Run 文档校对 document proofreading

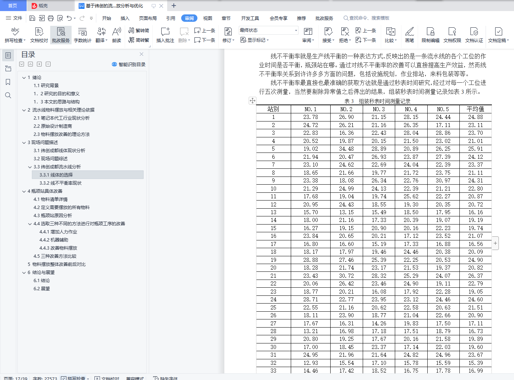tap(39, 35)
